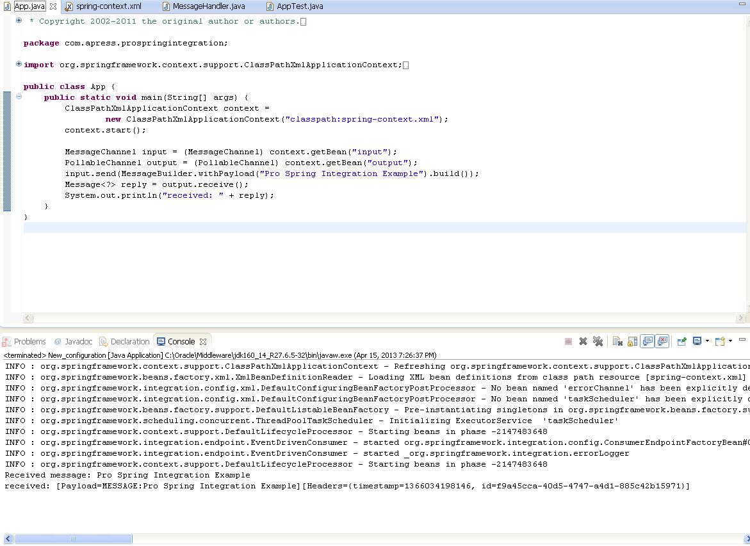Click the Display Selected Console icon

coord(697,341)
